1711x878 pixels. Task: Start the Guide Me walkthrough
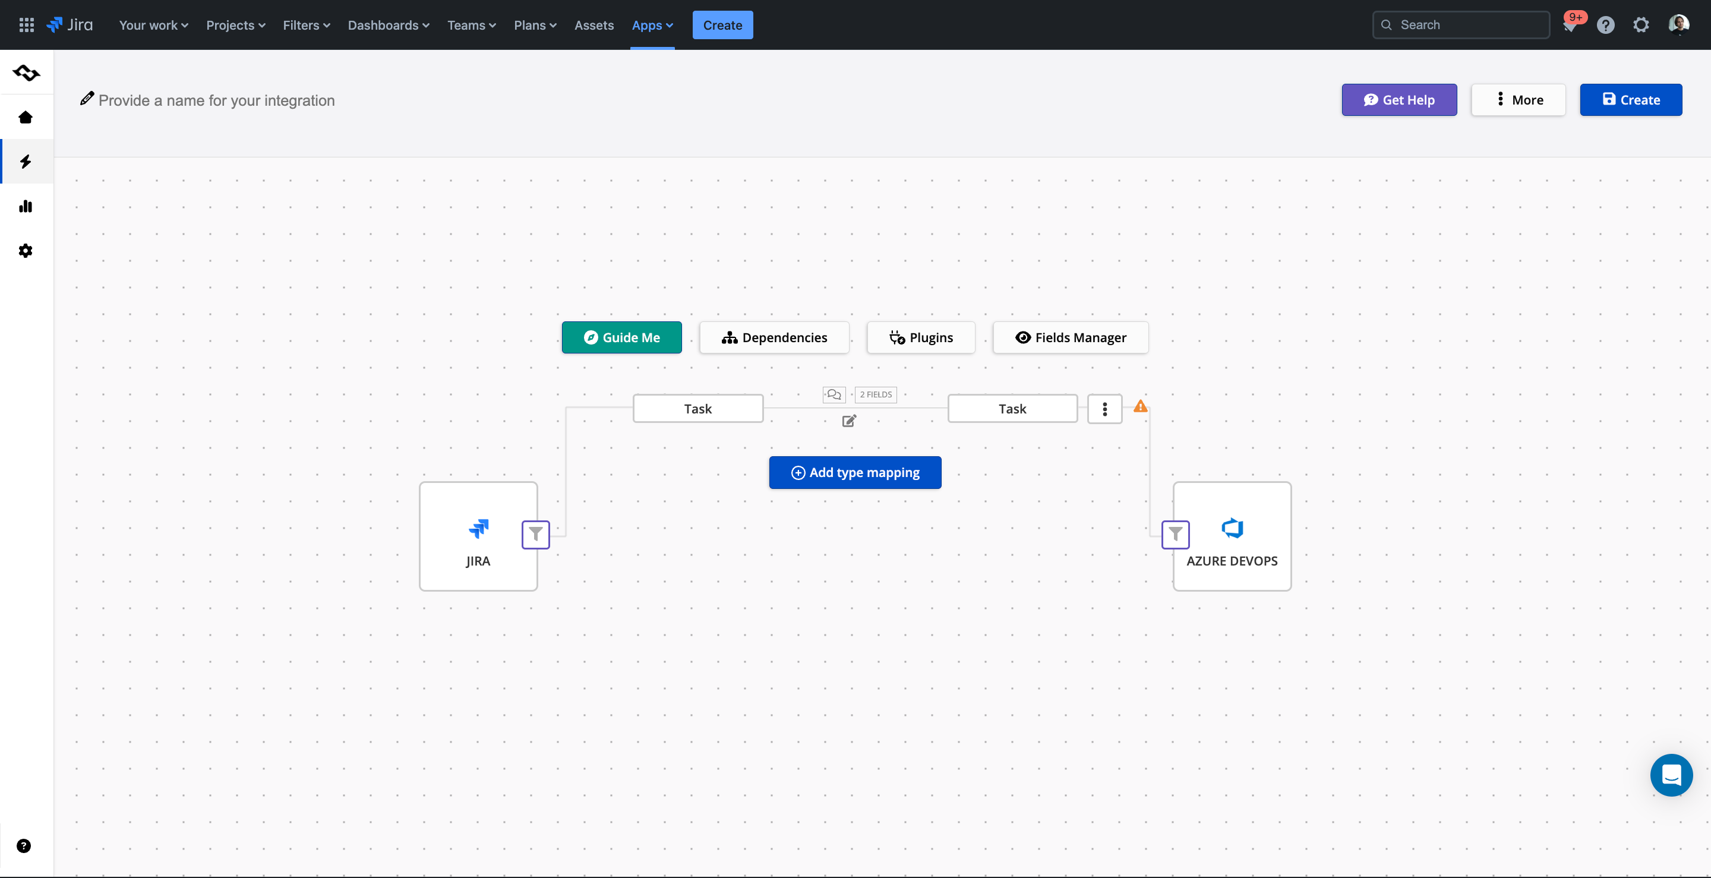pyautogui.click(x=621, y=337)
